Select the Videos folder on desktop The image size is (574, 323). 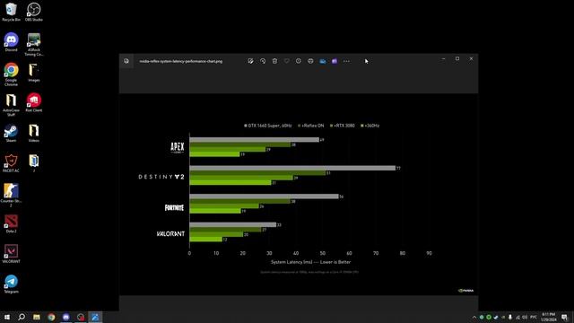point(34,133)
